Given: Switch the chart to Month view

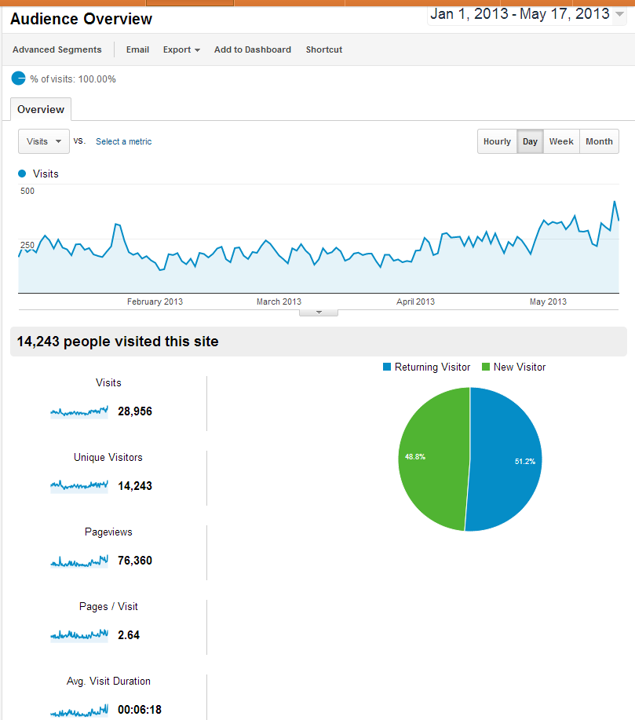Looking at the screenshot, I should coord(598,141).
